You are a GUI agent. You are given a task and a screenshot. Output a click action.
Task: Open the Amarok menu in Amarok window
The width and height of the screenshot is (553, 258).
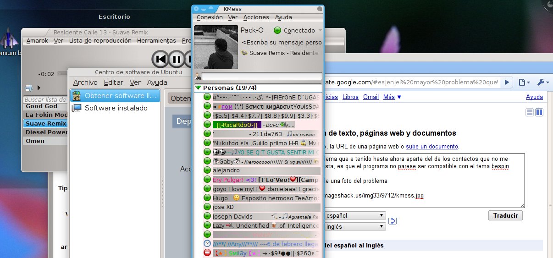37,40
